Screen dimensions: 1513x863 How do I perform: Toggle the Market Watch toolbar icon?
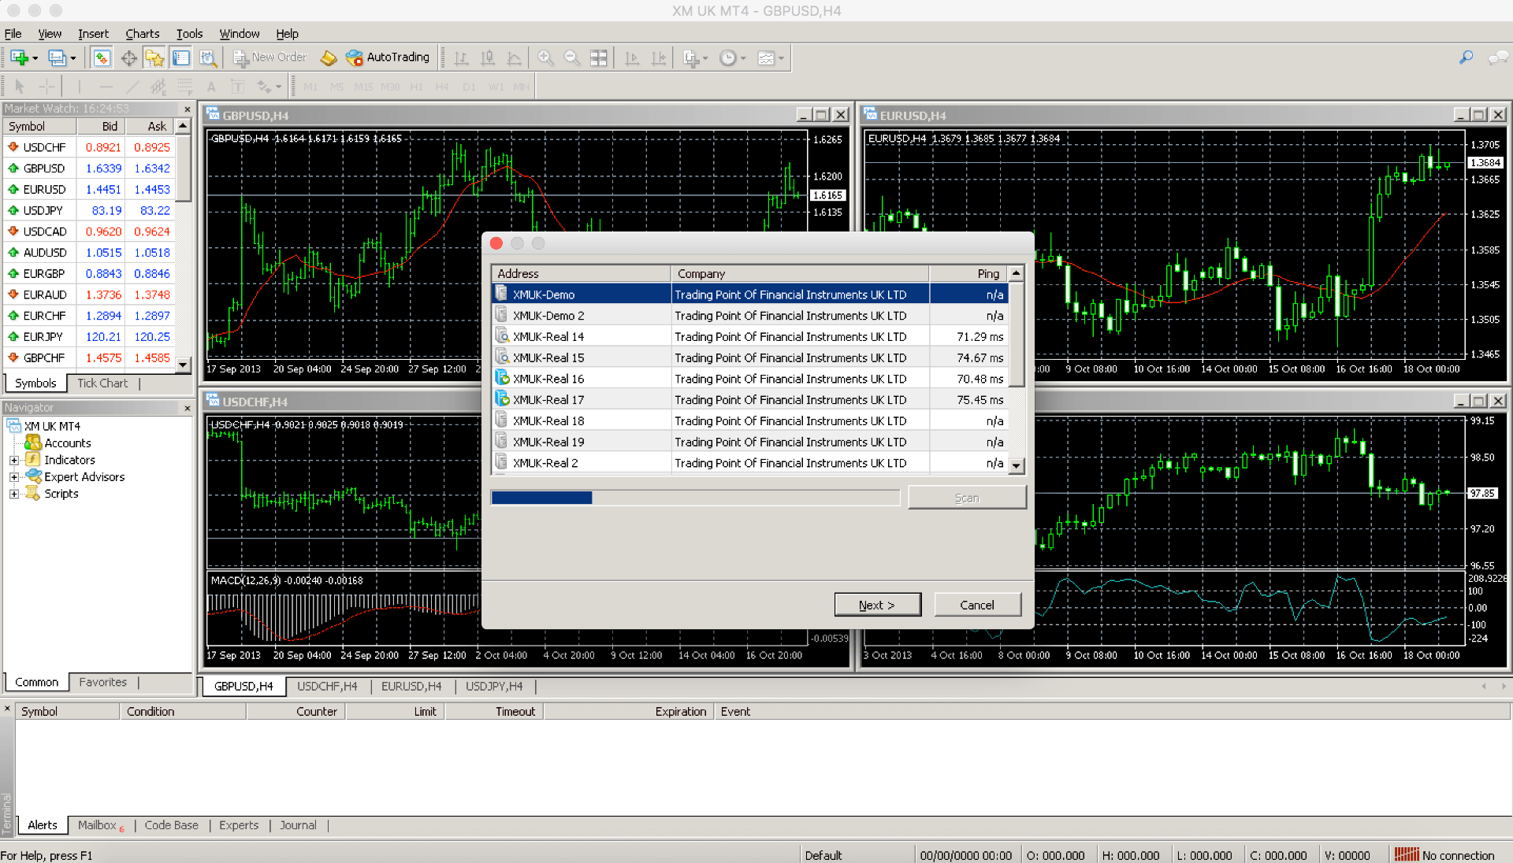coord(101,57)
